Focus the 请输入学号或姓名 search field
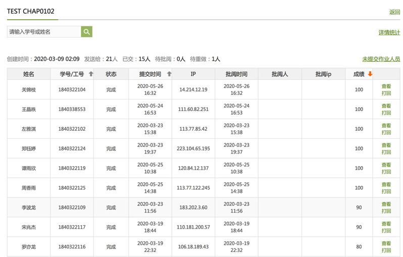 pos(44,32)
